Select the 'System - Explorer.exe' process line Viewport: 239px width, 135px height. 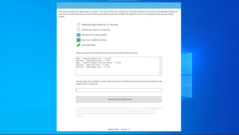pos(93,65)
